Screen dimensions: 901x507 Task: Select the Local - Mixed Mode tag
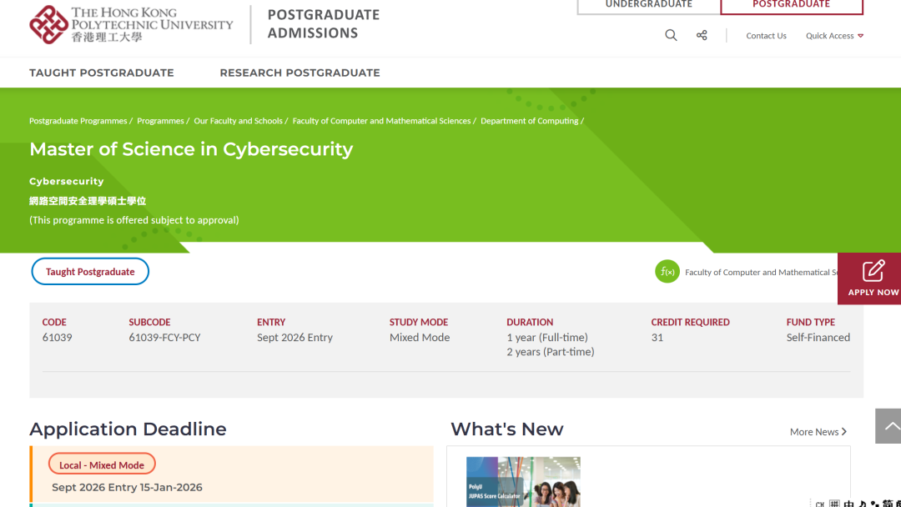pyautogui.click(x=102, y=465)
